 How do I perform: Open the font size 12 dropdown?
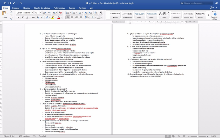(38, 12)
